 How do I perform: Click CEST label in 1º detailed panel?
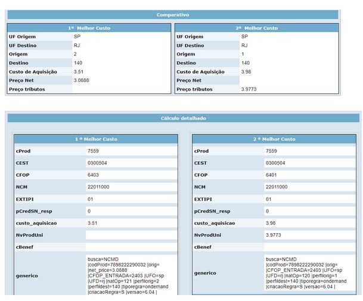coord(22,163)
